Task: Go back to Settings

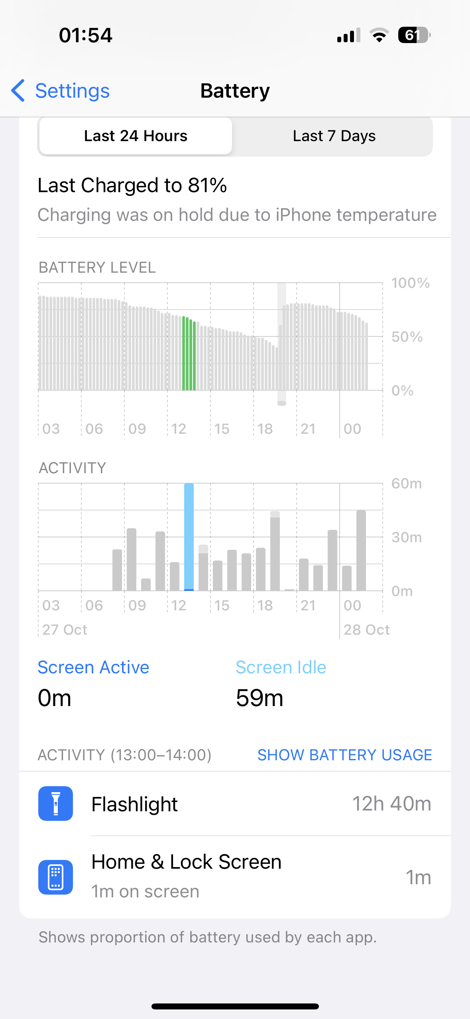Action: [x=72, y=91]
